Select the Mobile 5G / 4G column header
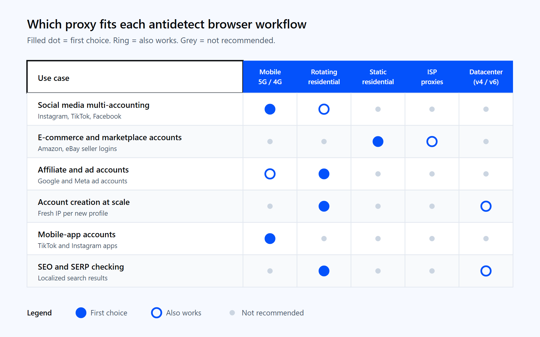Image resolution: width=540 pixels, height=337 pixels. click(270, 77)
